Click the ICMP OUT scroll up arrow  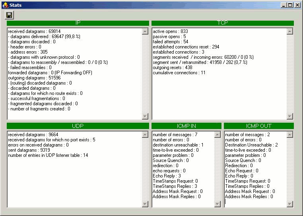click(x=289, y=135)
